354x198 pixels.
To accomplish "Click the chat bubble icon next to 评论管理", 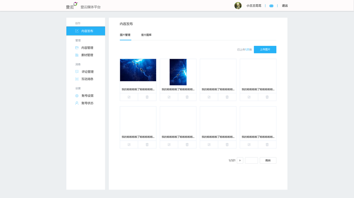I will coord(77,72).
